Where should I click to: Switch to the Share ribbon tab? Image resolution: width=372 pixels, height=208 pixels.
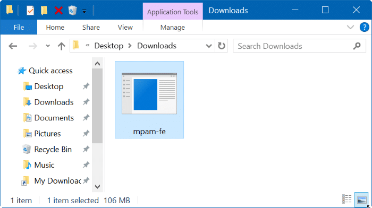(x=91, y=27)
